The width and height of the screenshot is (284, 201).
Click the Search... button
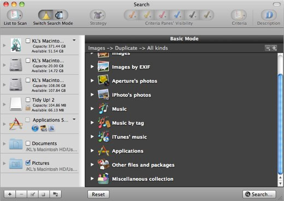pyautogui.click(x=259, y=194)
